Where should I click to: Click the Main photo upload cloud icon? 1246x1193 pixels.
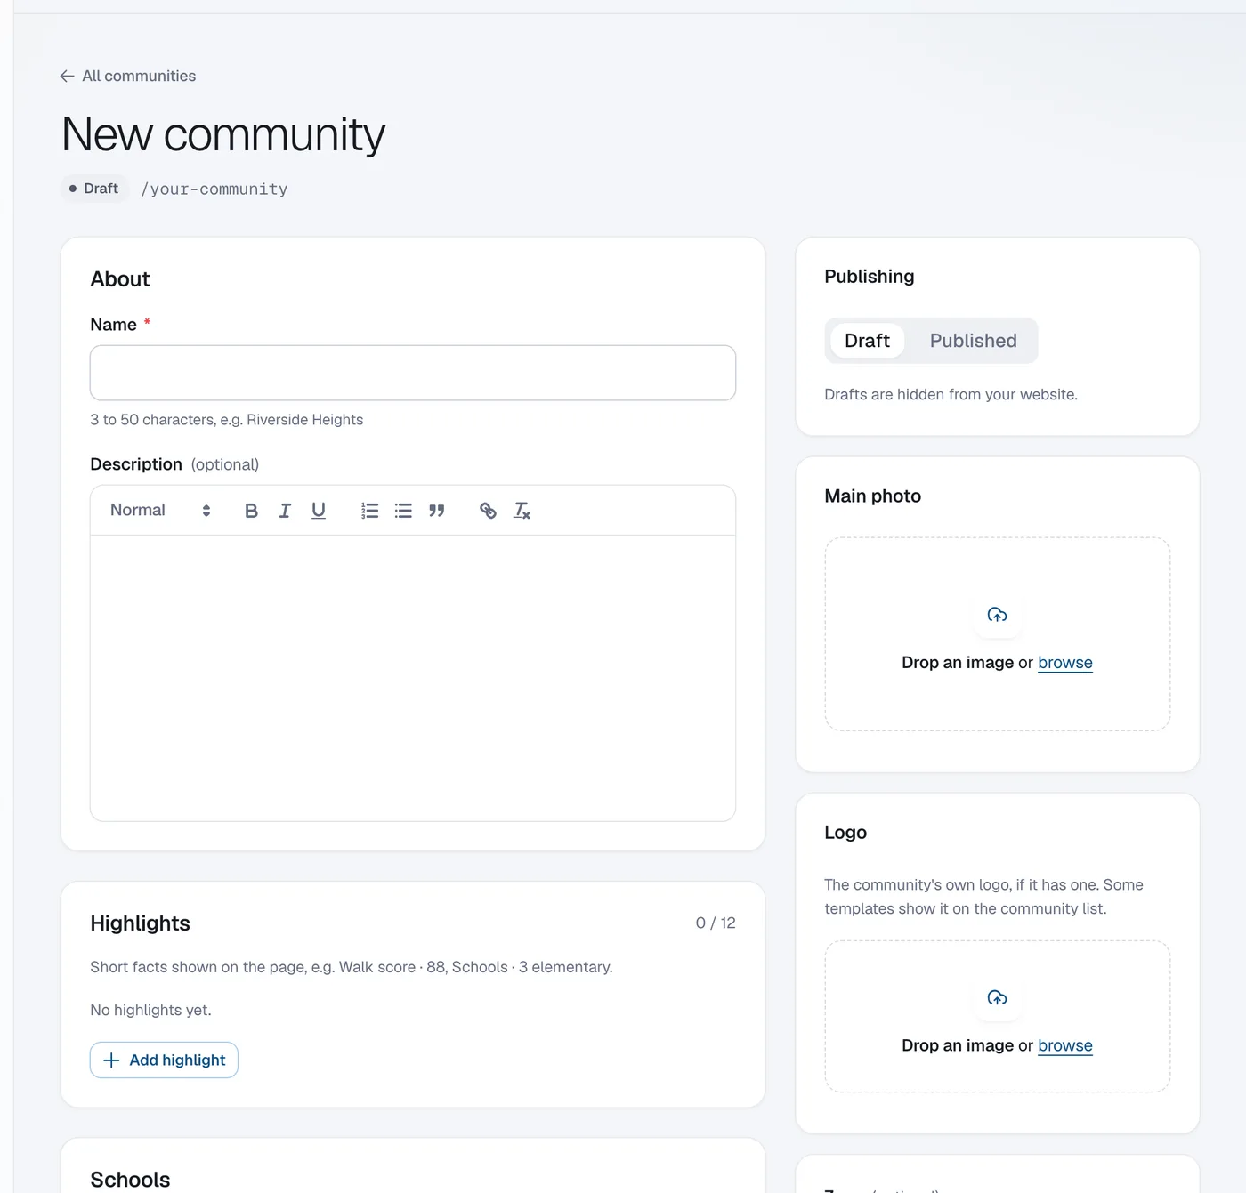click(997, 615)
